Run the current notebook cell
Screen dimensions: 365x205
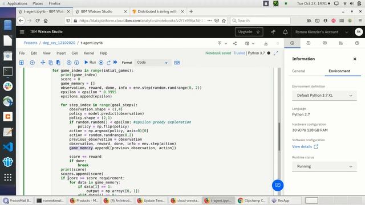tap(90, 62)
